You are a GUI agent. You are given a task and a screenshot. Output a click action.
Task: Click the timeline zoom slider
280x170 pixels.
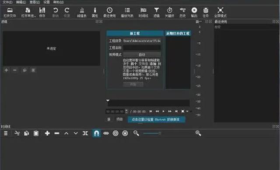point(152,133)
